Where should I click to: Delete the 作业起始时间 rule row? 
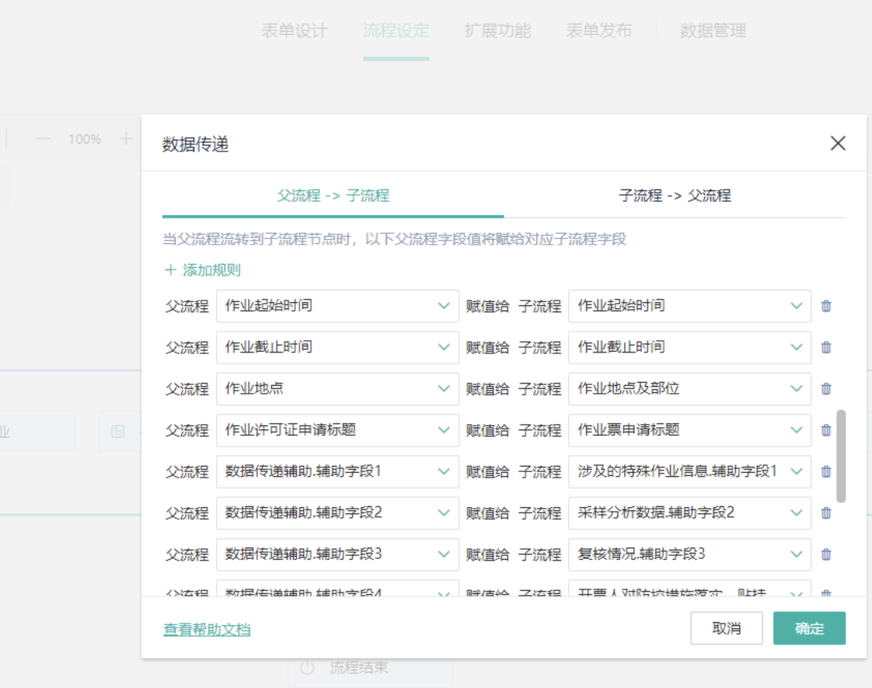826,306
